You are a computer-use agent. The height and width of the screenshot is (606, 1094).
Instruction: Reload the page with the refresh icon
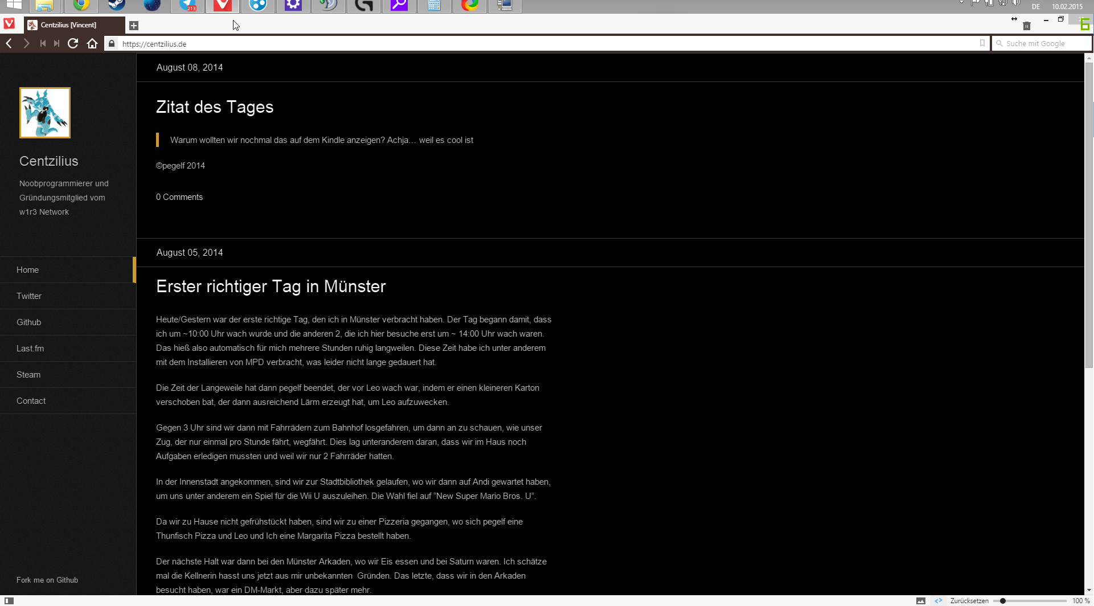[73, 43]
